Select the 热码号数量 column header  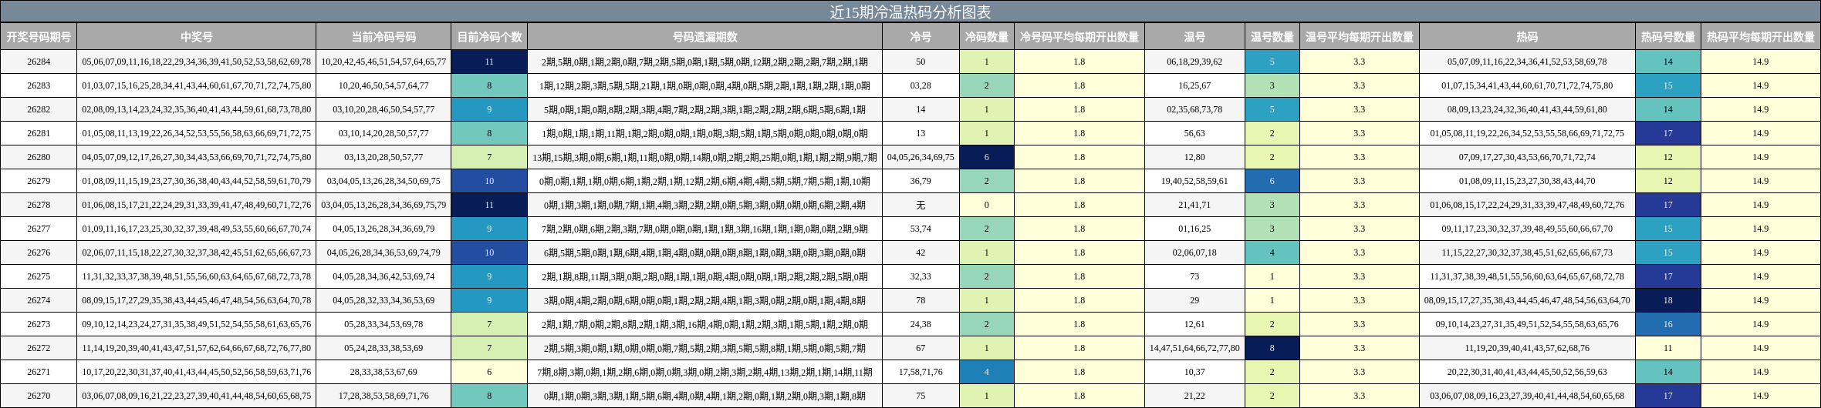[x=1667, y=37]
